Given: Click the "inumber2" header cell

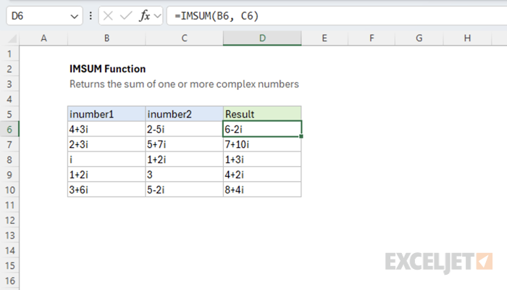Looking at the screenshot, I should (x=184, y=114).
